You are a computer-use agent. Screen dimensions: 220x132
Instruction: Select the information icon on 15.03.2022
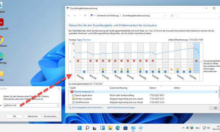(x=184, y=72)
